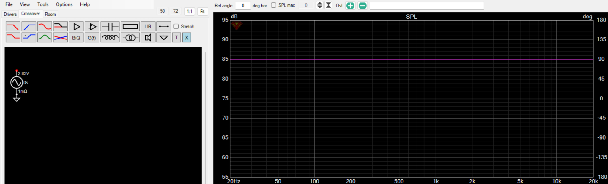
Task: Add a resistor component
Action: [x=130, y=27]
